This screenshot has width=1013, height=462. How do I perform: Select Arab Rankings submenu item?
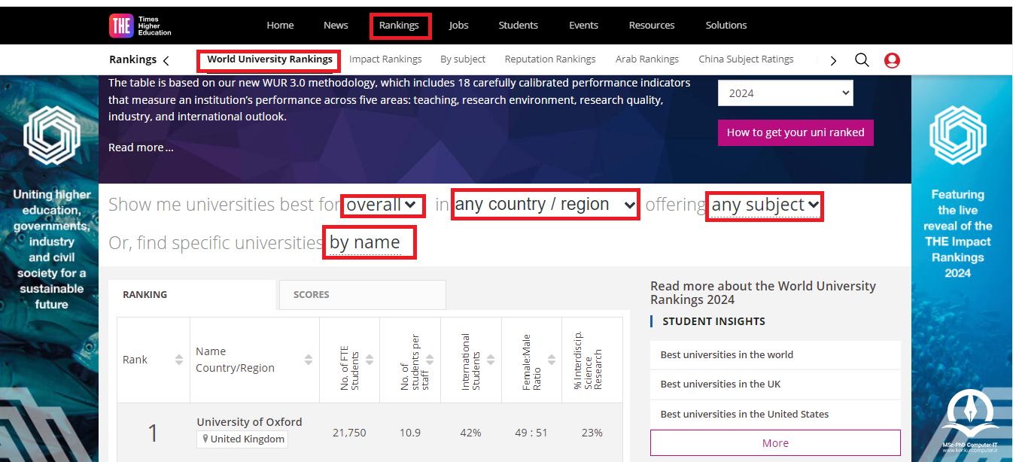click(x=647, y=59)
